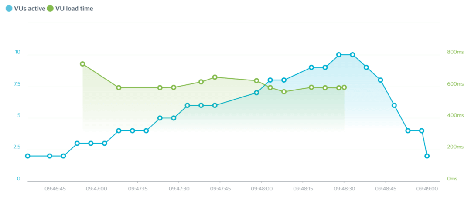The height and width of the screenshot is (197, 471).
Task: Click the 09:46:45 time axis label
Action: pyautogui.click(x=54, y=189)
